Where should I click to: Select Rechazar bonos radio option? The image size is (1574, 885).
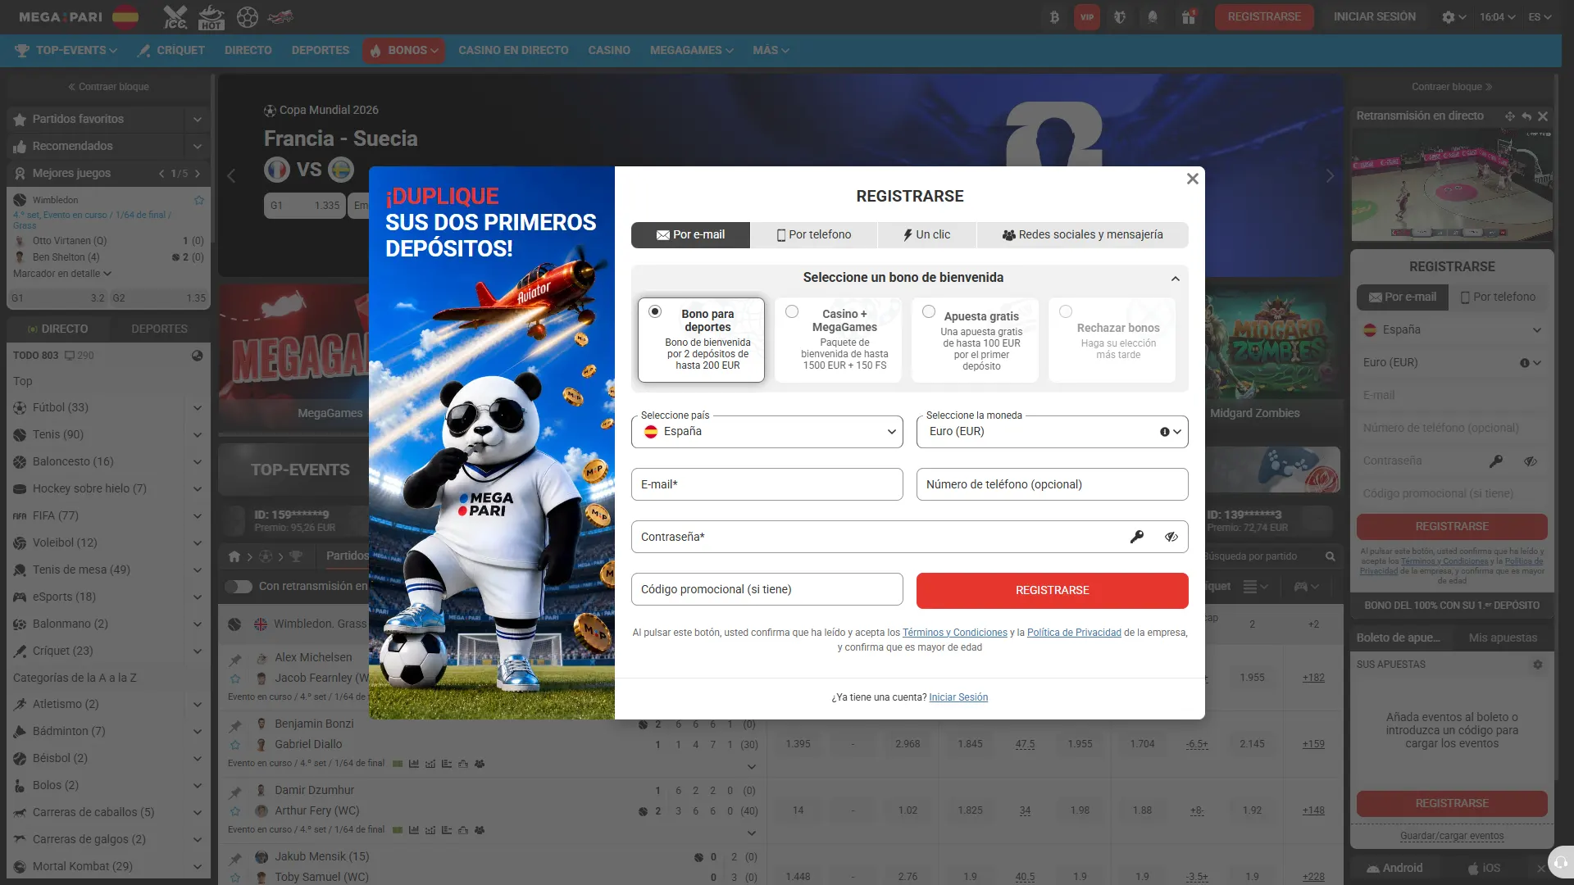coord(1066,311)
